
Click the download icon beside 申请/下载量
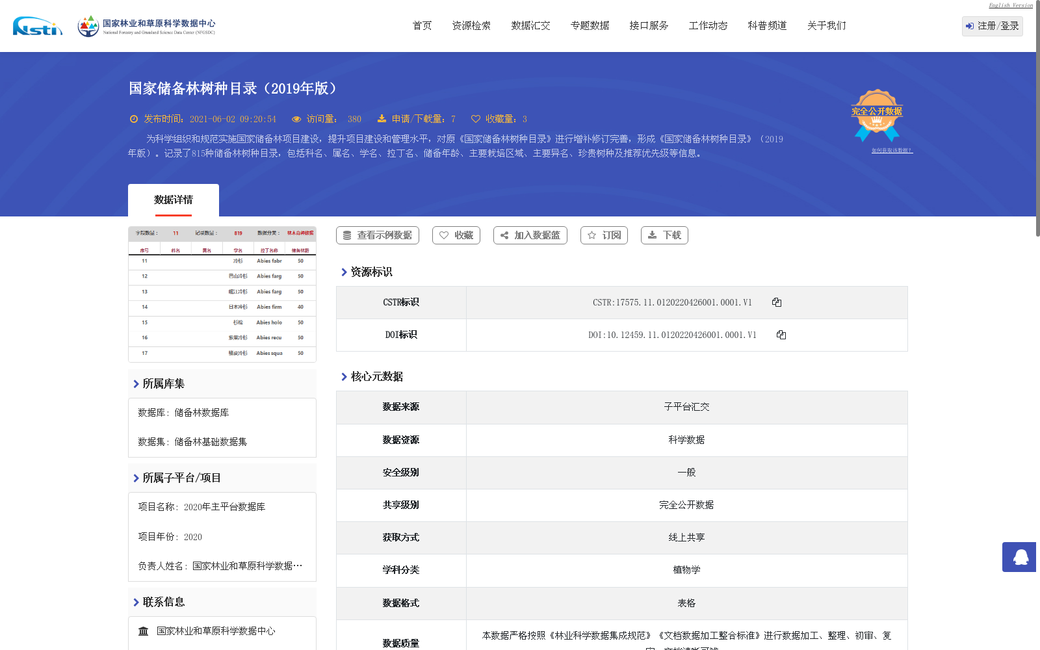[x=382, y=119]
